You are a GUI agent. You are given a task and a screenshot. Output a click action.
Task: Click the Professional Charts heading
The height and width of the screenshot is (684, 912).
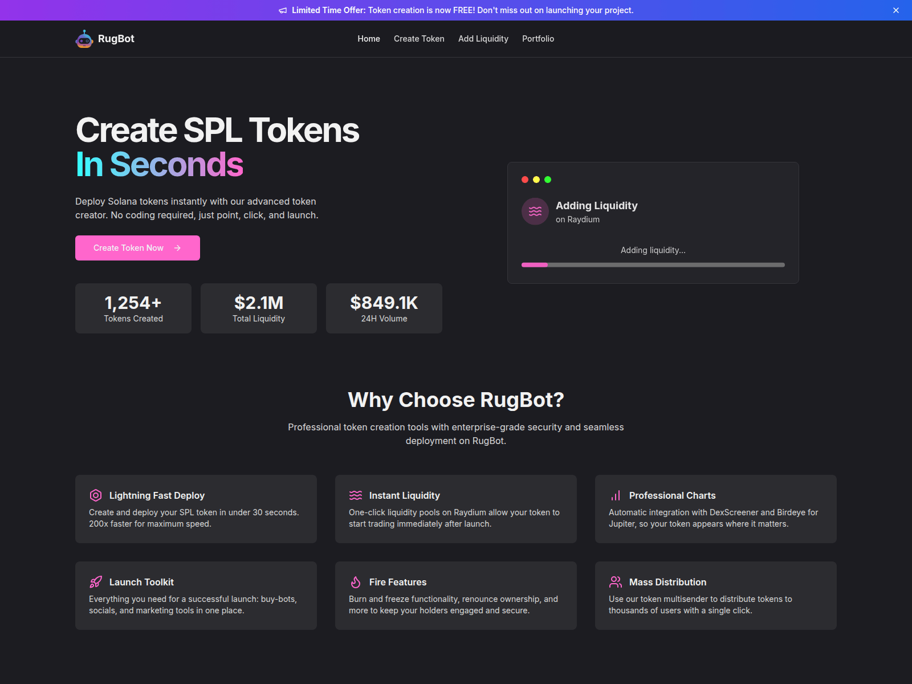[673, 495]
